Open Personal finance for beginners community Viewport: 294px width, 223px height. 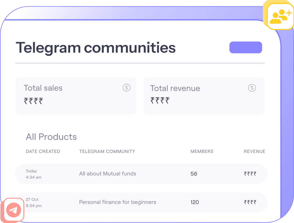click(x=118, y=202)
